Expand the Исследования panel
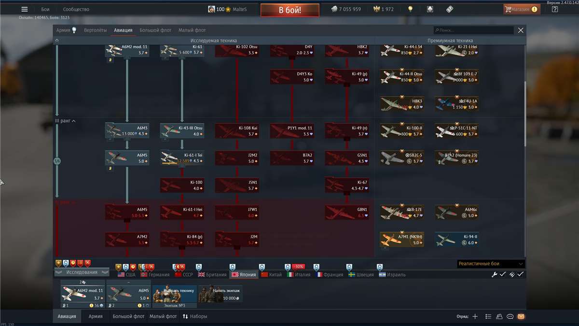579x326 pixels. point(82,272)
